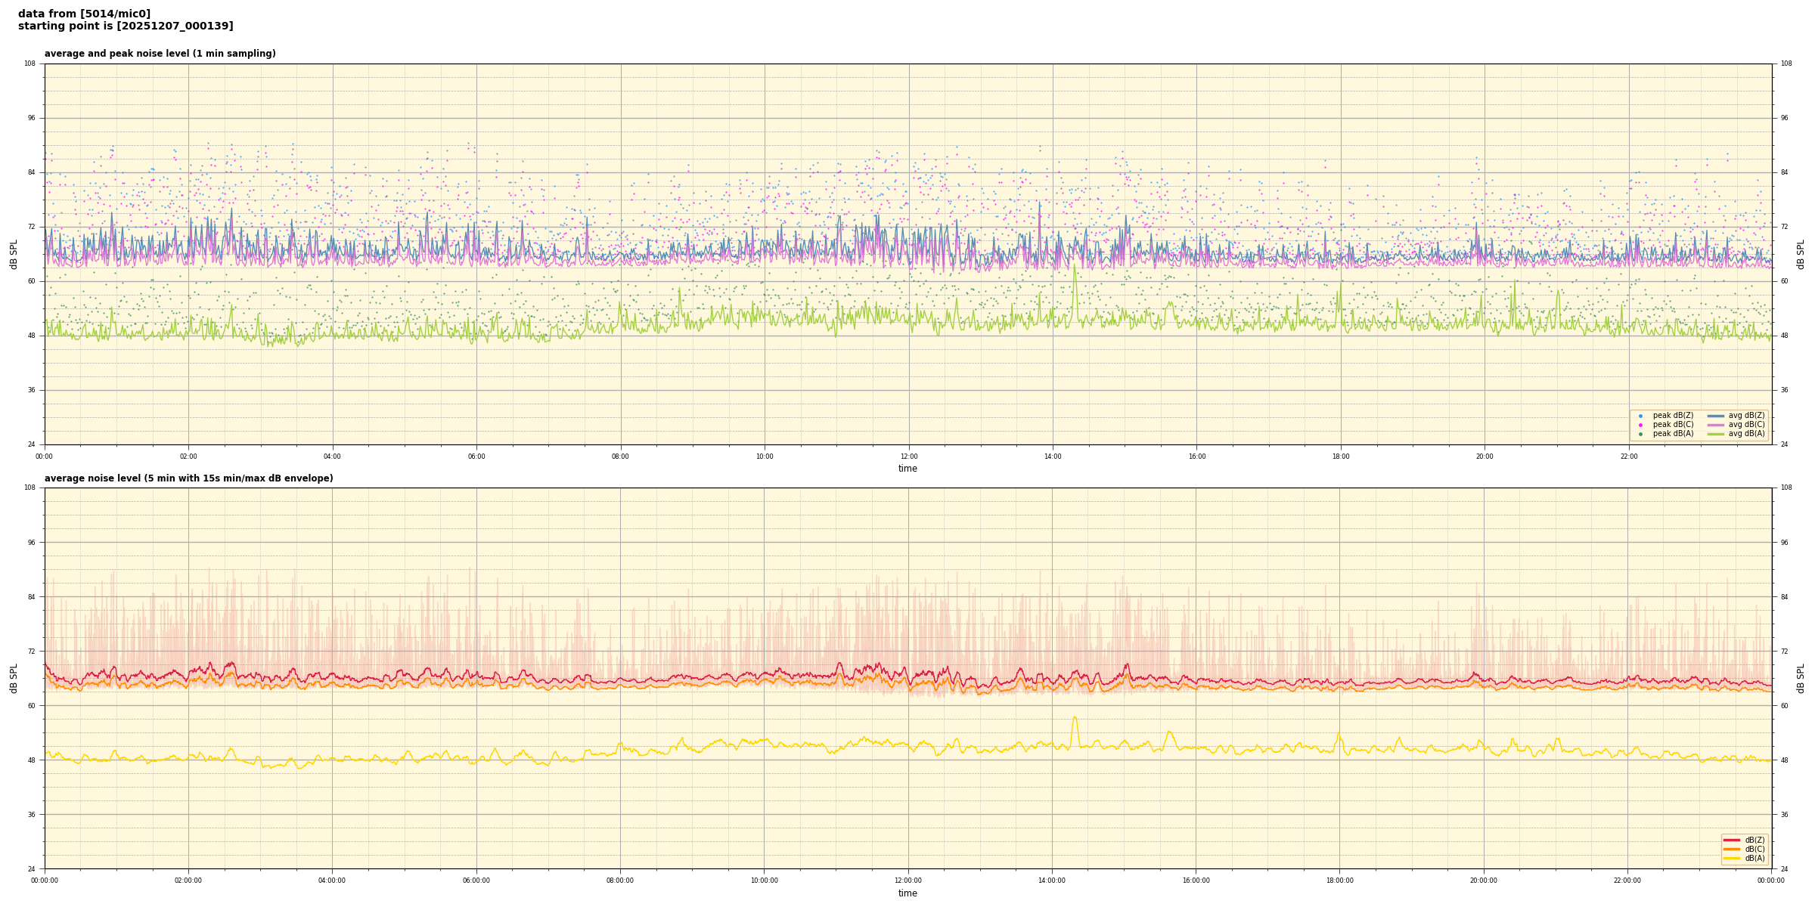1815x907 pixels.
Task: Click the 06:00:00 tick on the bottom chart axis
Action: [476, 881]
